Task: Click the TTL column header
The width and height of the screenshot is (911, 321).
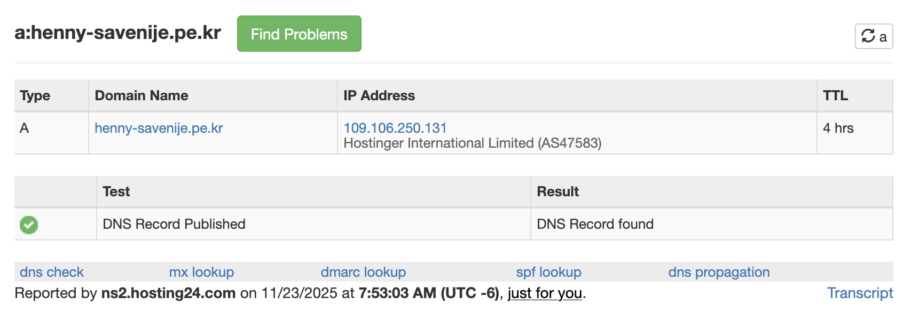Action: [x=835, y=95]
